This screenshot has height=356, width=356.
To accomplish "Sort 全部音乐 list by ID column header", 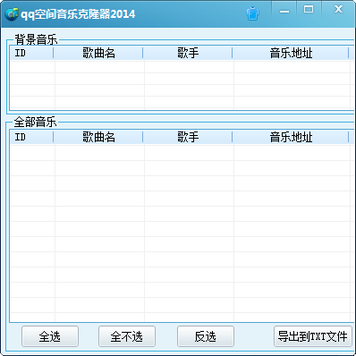I will pyautogui.click(x=31, y=137).
